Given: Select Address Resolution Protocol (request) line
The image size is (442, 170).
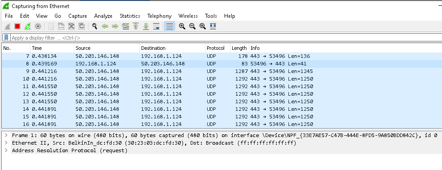Looking at the screenshot, I should pos(70,150).
